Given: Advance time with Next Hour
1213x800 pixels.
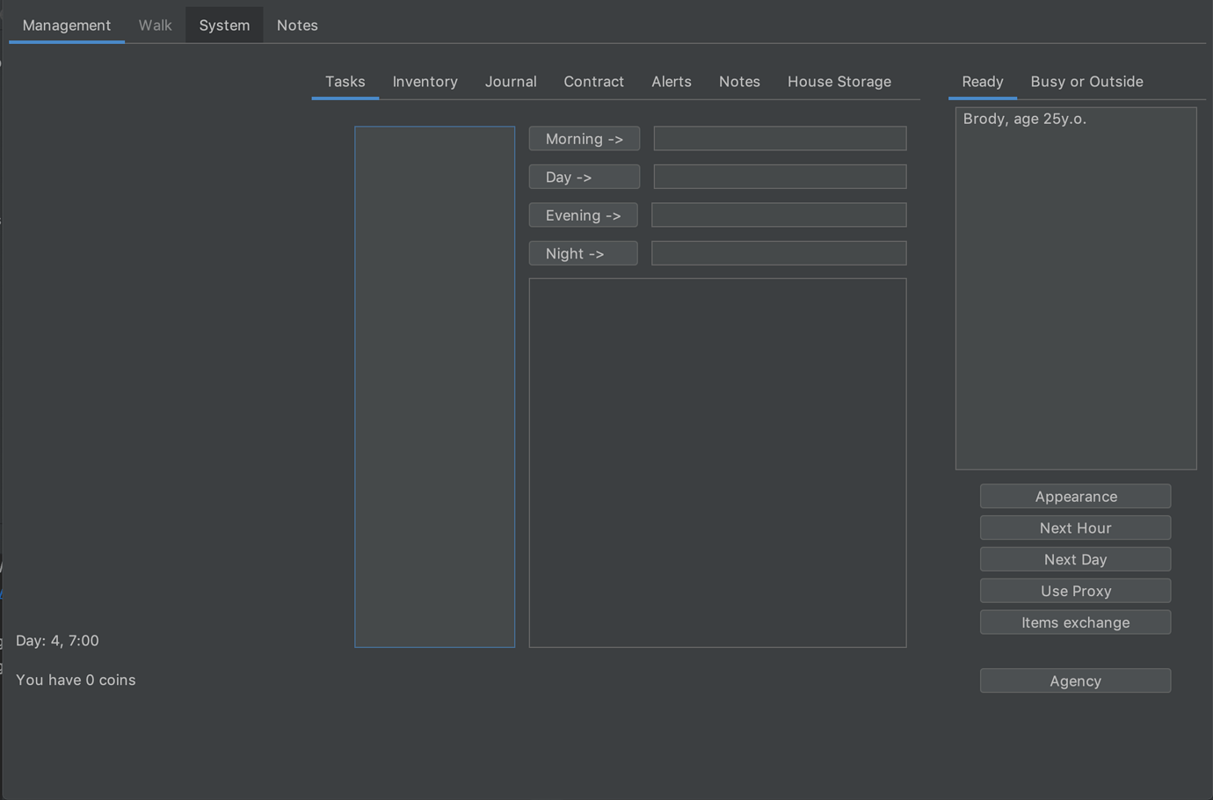Looking at the screenshot, I should [x=1075, y=527].
